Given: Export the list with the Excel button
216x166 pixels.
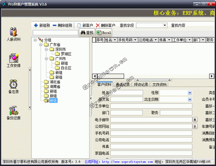Looking at the screenshot, I should coord(104,33).
